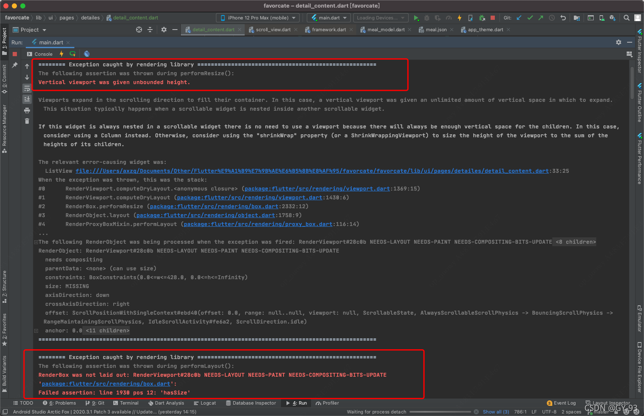Open proxy_box.dart link in stack frame #4
The height and width of the screenshot is (416, 644).
pyautogui.click(x=258, y=224)
